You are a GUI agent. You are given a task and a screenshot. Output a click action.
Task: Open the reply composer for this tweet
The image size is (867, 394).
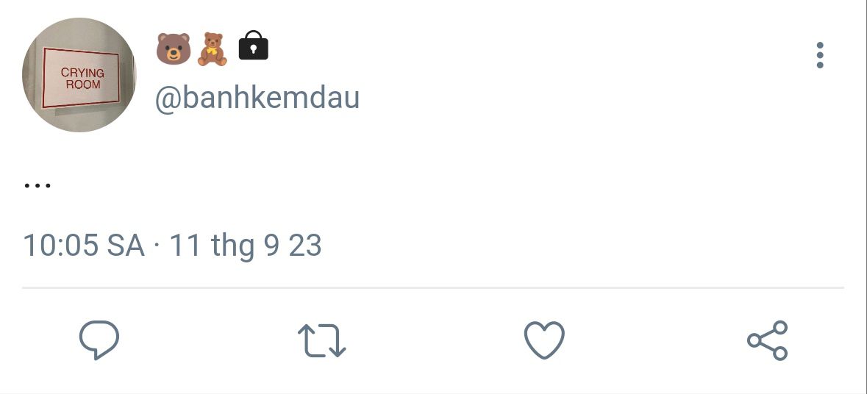(x=99, y=340)
